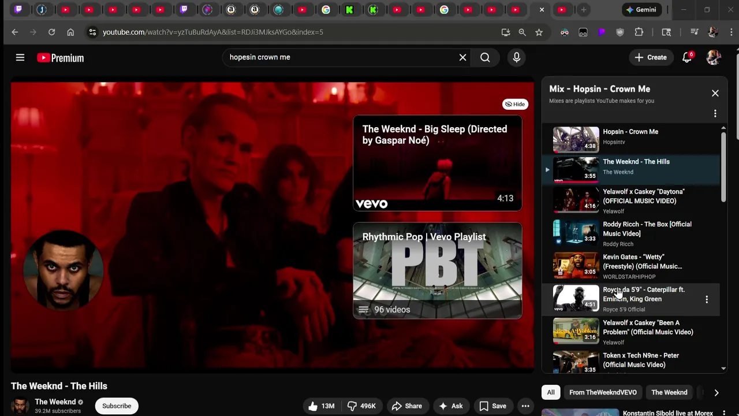This screenshot has width=739, height=416.
Task: Click the small channel avatar below the video
Action: click(20, 406)
